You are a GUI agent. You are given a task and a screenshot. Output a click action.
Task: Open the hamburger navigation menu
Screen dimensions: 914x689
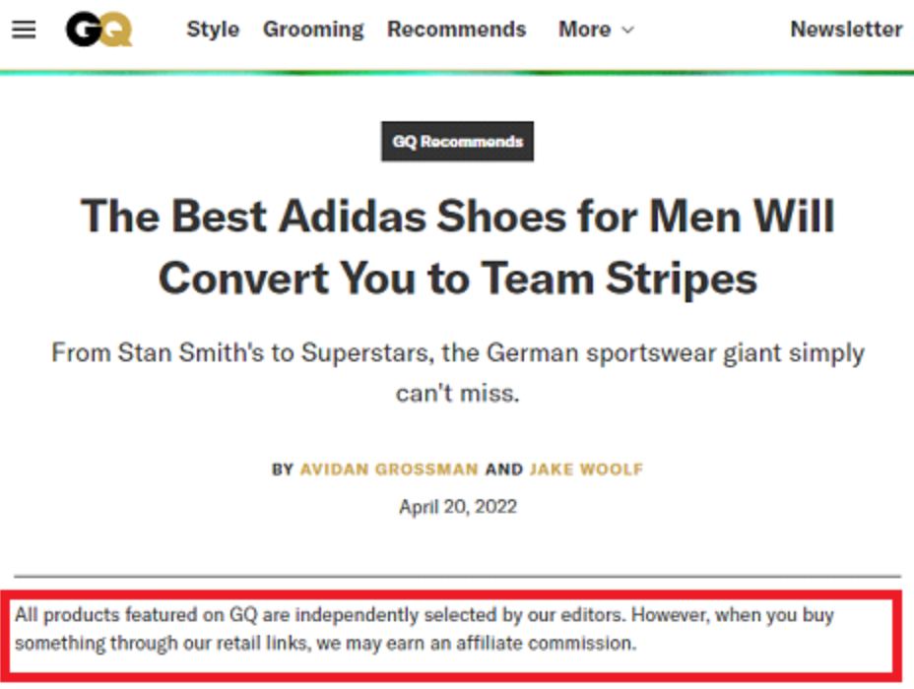24,30
